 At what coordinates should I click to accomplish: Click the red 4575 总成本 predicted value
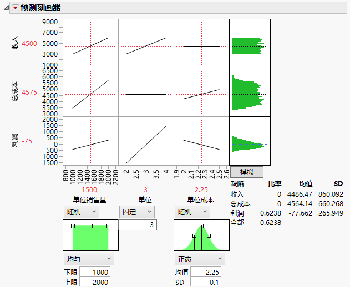29,93
